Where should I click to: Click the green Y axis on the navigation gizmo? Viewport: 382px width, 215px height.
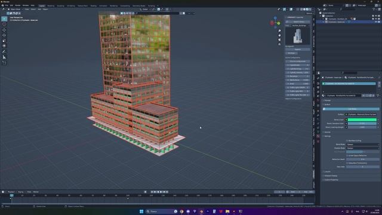(x=279, y=23)
